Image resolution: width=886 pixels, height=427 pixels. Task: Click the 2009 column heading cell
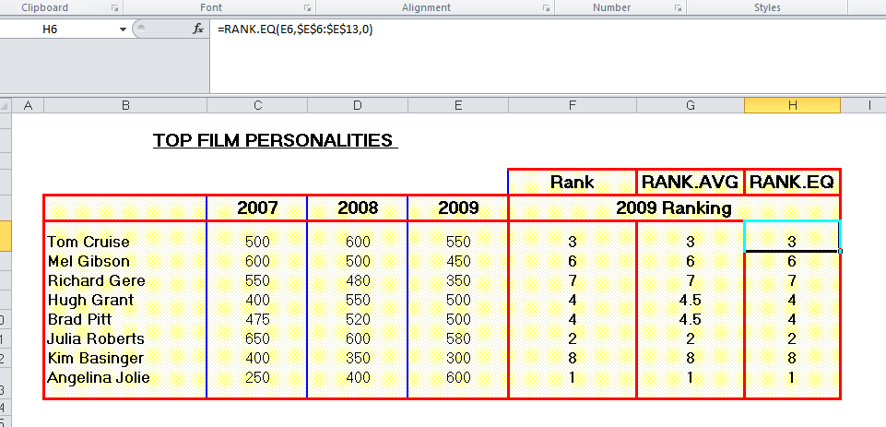coord(458,208)
